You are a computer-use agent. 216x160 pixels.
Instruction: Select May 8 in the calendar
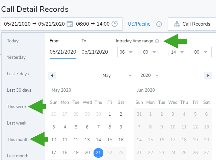(x=110, y=127)
